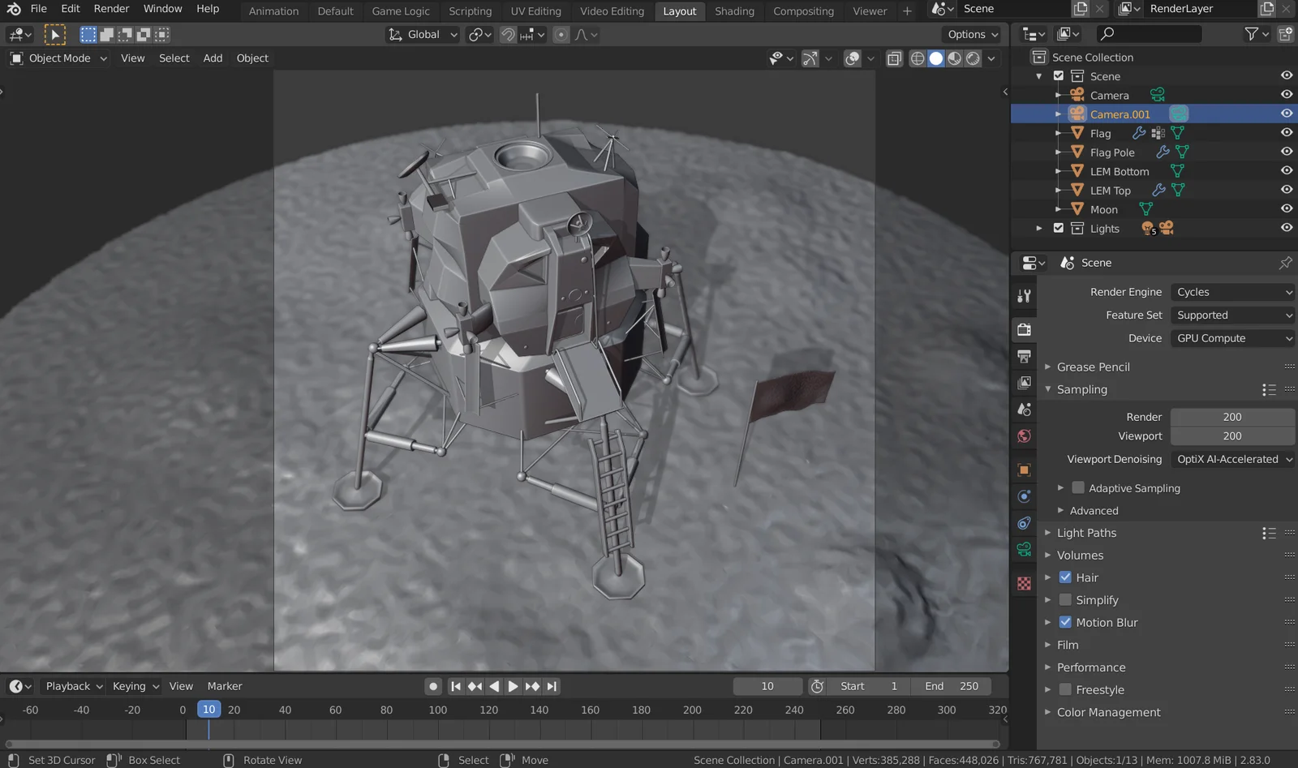Click the Viewport samples field
This screenshot has height=768, width=1298.
(x=1232, y=435)
